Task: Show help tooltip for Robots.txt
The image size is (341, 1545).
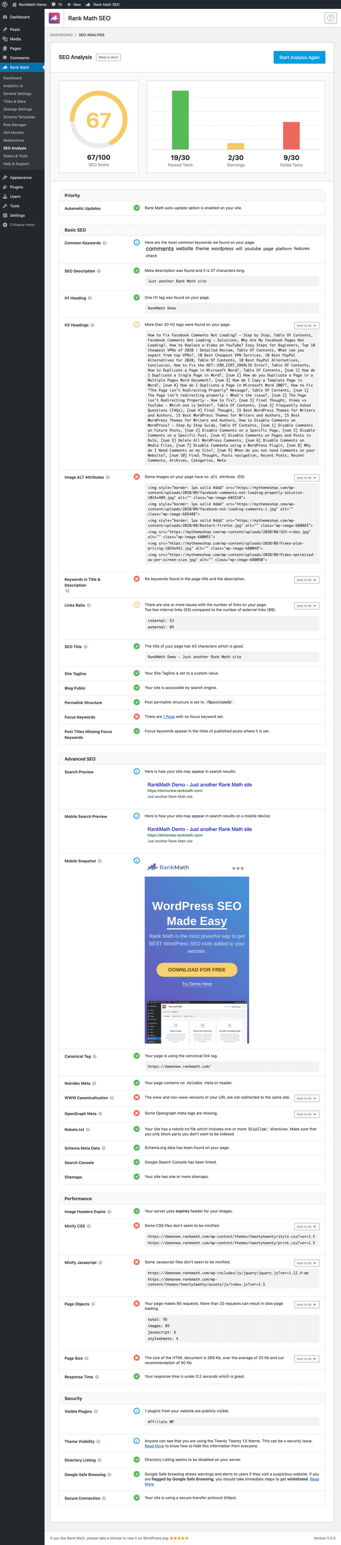Action: click(x=88, y=1130)
